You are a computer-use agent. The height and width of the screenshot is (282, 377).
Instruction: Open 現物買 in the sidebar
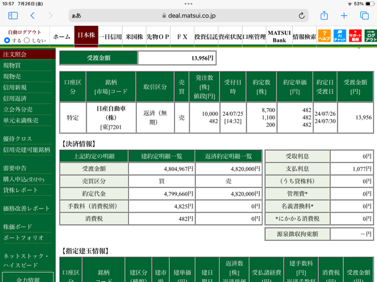pos(12,65)
